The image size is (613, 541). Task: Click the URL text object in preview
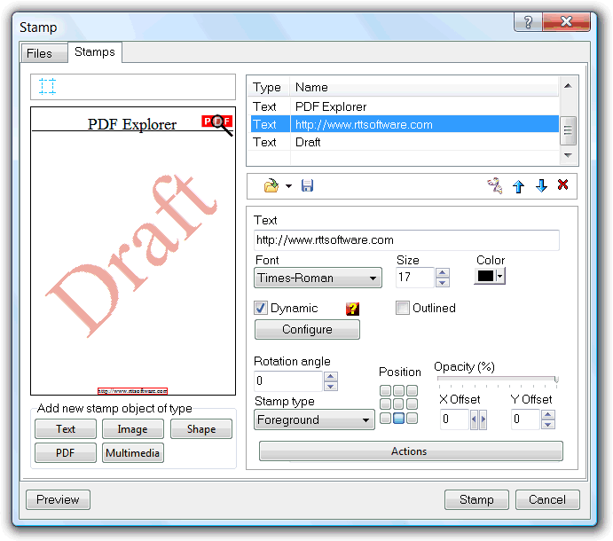[x=132, y=391]
